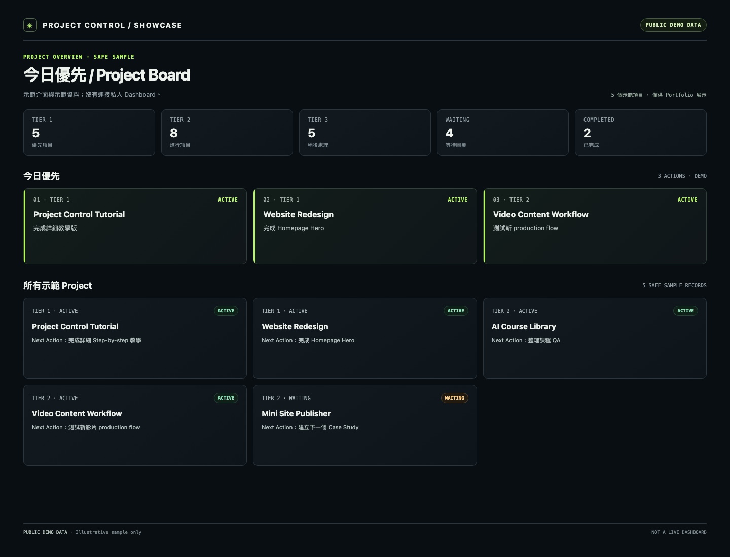This screenshot has width=730, height=557.
Task: Click 'Next Action：整理課程 QA' text
Action: 526,340
